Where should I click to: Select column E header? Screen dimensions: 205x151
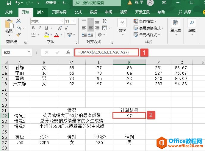[129, 62]
